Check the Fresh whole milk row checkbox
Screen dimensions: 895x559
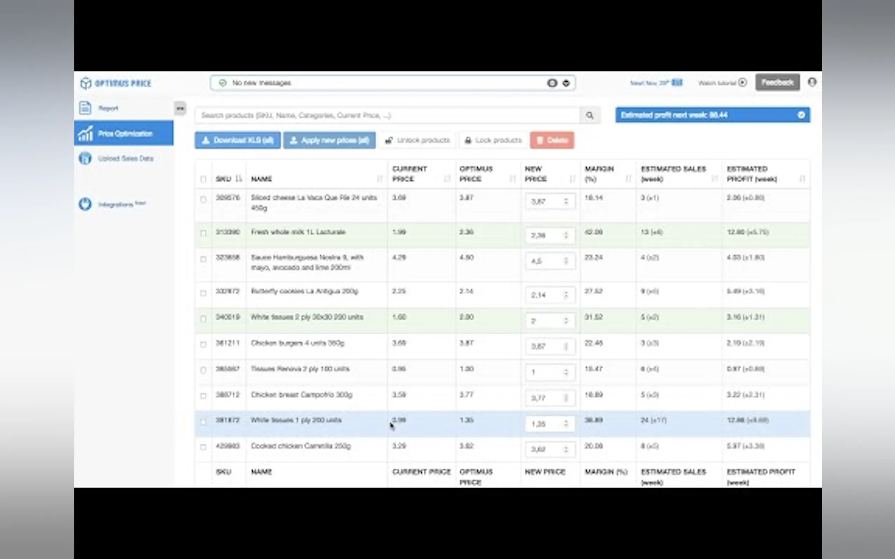point(203,233)
